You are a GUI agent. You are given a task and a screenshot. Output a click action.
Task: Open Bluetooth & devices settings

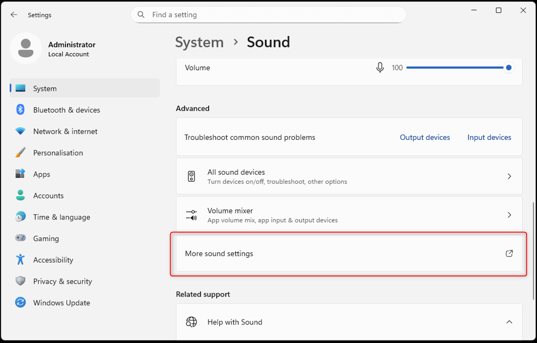[85, 110]
